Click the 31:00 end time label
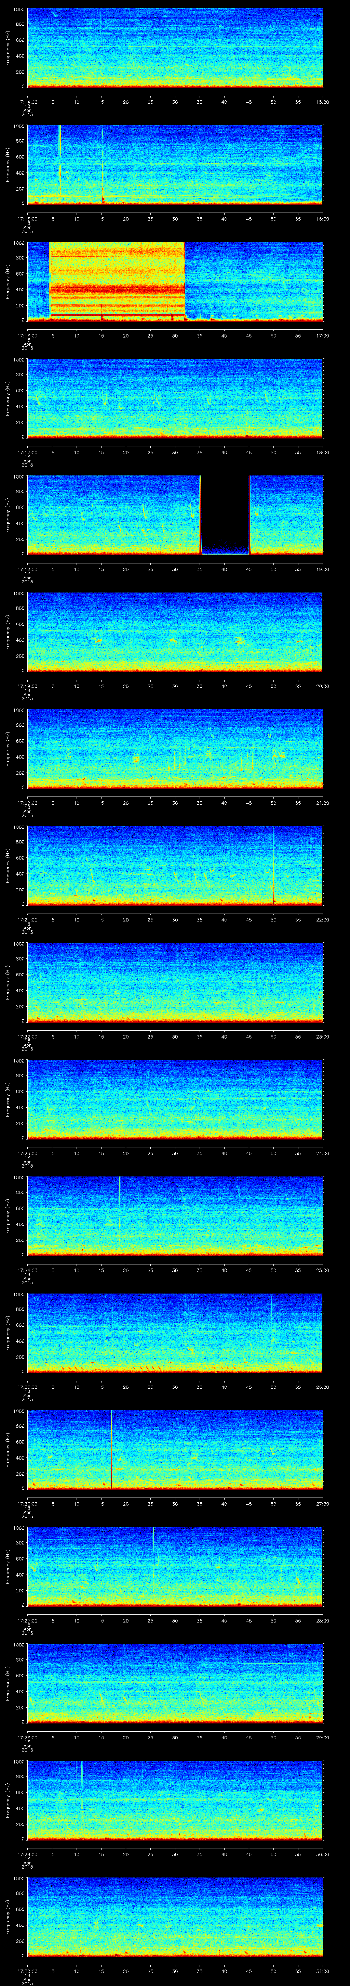Screen dimensions: 350x1986 tap(322, 1971)
